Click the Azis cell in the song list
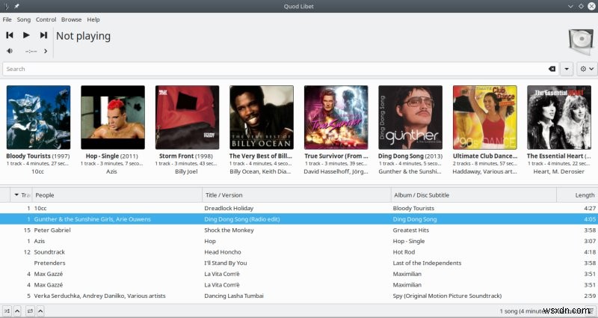This screenshot has height=318, width=598. coord(40,241)
